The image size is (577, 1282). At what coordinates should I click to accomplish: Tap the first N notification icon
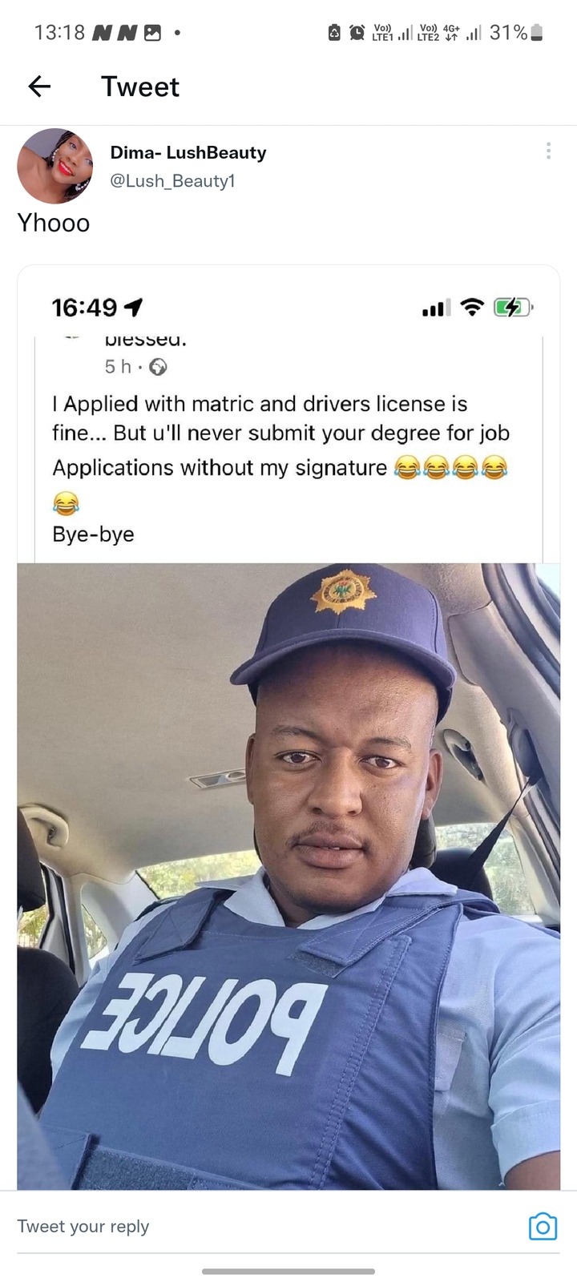[x=102, y=33]
